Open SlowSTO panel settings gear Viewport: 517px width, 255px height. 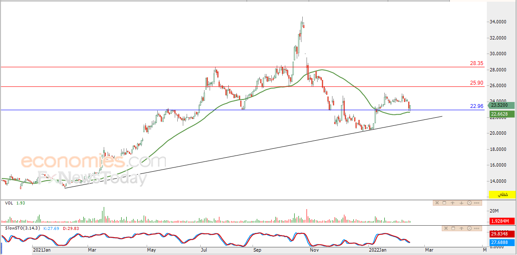pos(469,228)
